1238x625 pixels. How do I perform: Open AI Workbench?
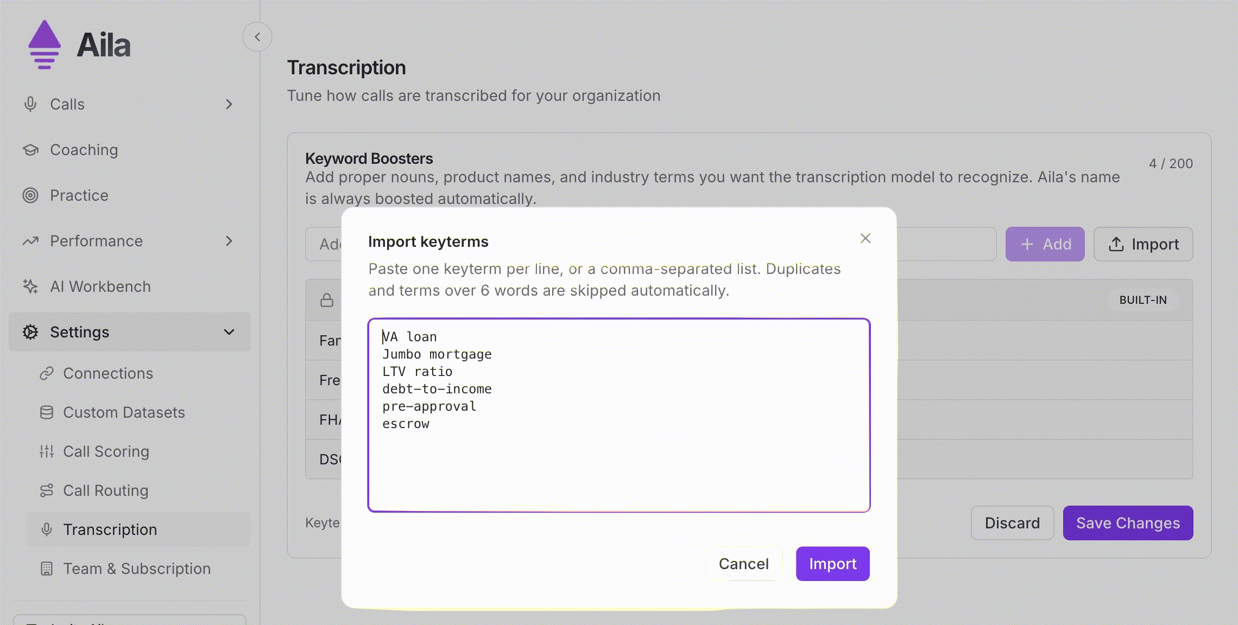tap(129, 286)
